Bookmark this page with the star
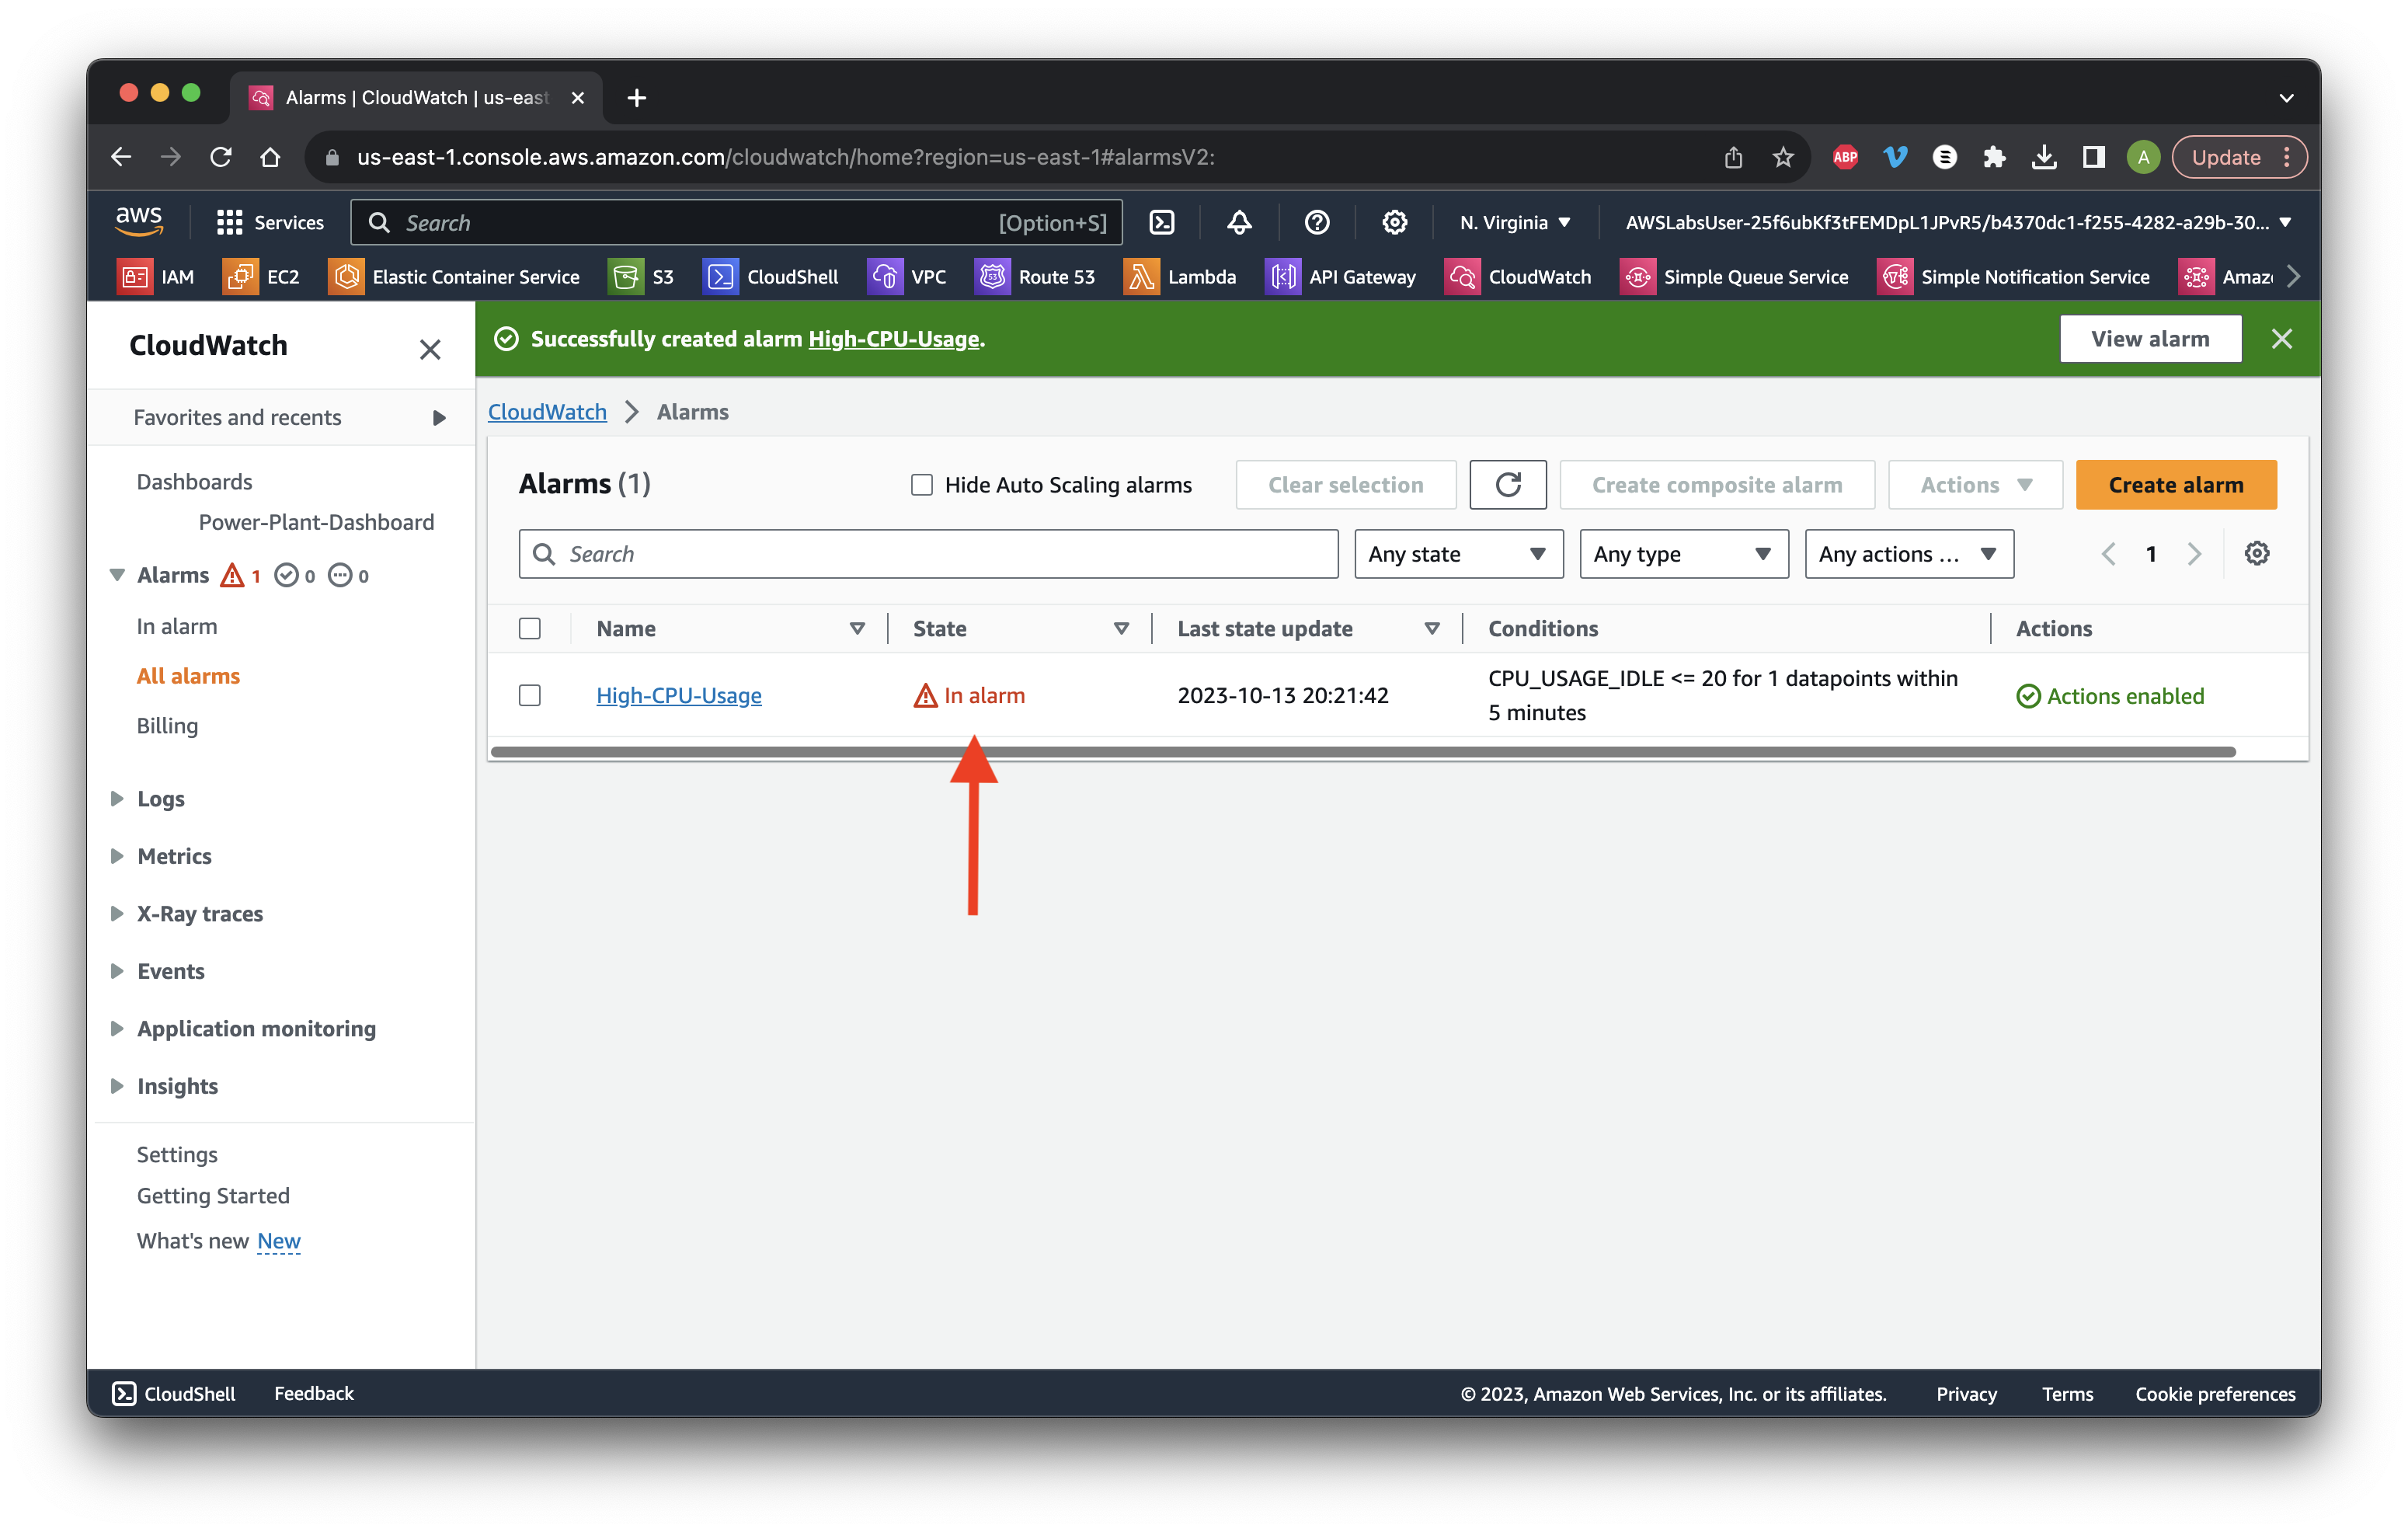 click(x=1783, y=157)
